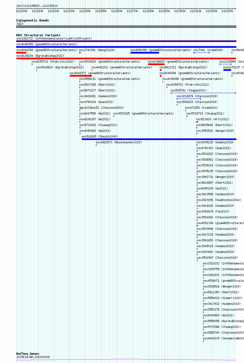Screen dimensions: 244x363
Task: Open nsv3405228 (Audano2019) variant
Action: click(x=215, y=143)
